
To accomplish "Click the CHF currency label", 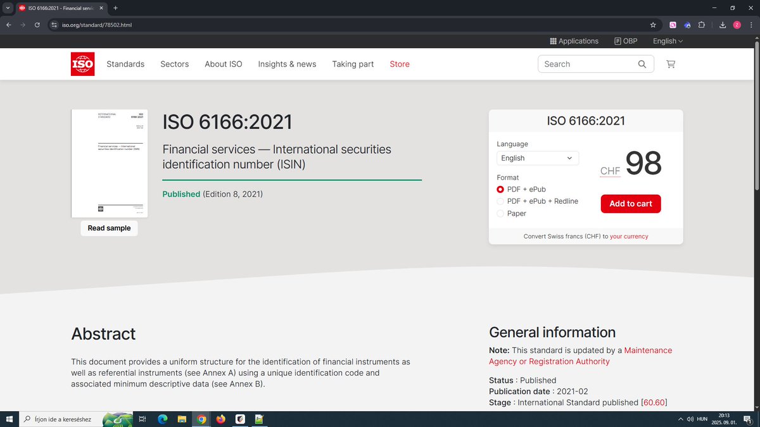I will pos(611,171).
